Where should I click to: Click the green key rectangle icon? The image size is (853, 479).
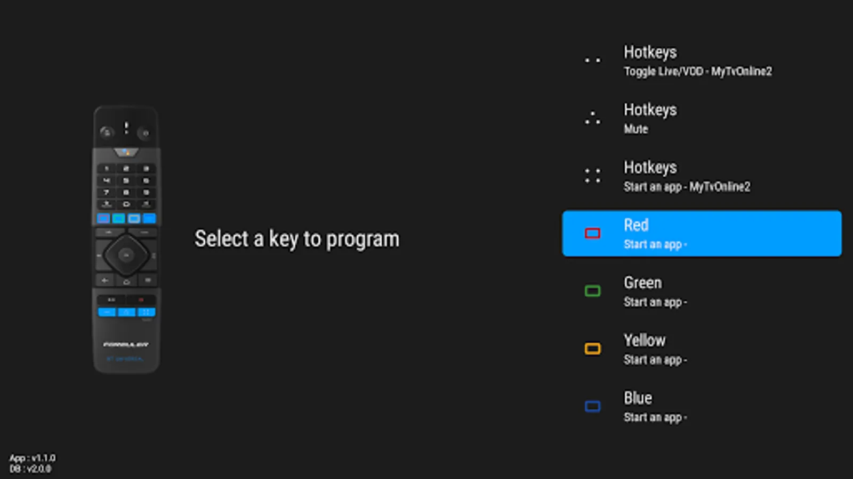coord(592,291)
